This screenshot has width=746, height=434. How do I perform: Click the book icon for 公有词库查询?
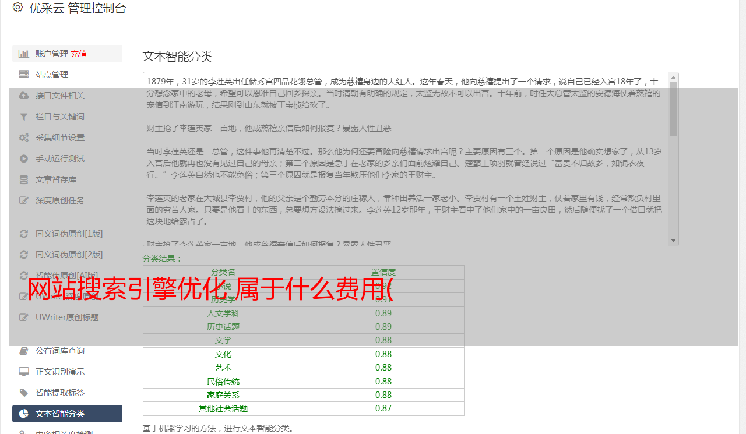24,351
